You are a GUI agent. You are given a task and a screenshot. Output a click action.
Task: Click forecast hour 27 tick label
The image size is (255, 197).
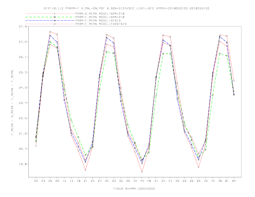[x=99, y=181]
